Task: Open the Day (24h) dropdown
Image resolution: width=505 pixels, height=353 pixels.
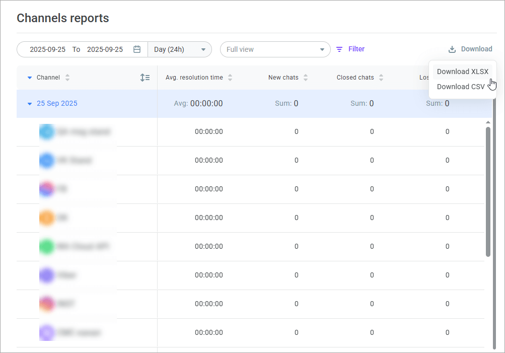Action: (x=180, y=49)
